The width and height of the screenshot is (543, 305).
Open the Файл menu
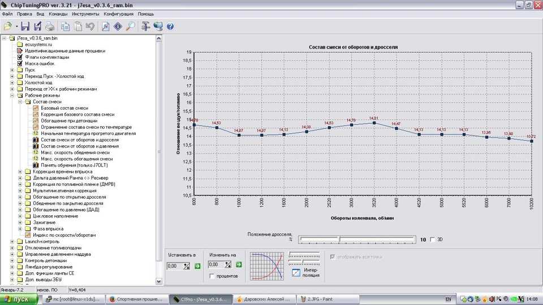pos(7,14)
